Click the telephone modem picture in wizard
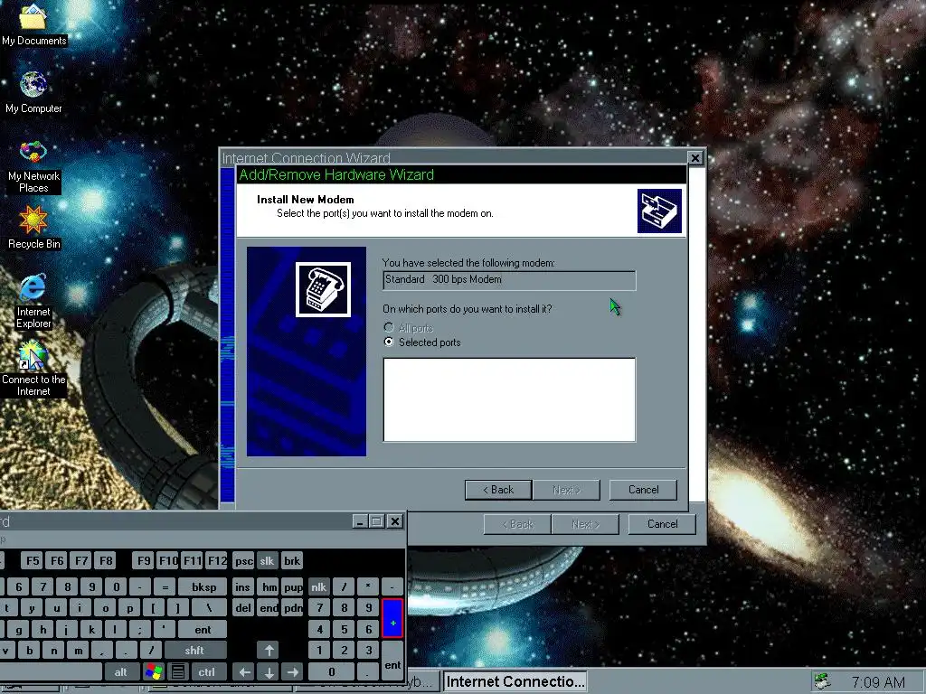This screenshot has height=694, width=926. pyautogui.click(x=323, y=289)
